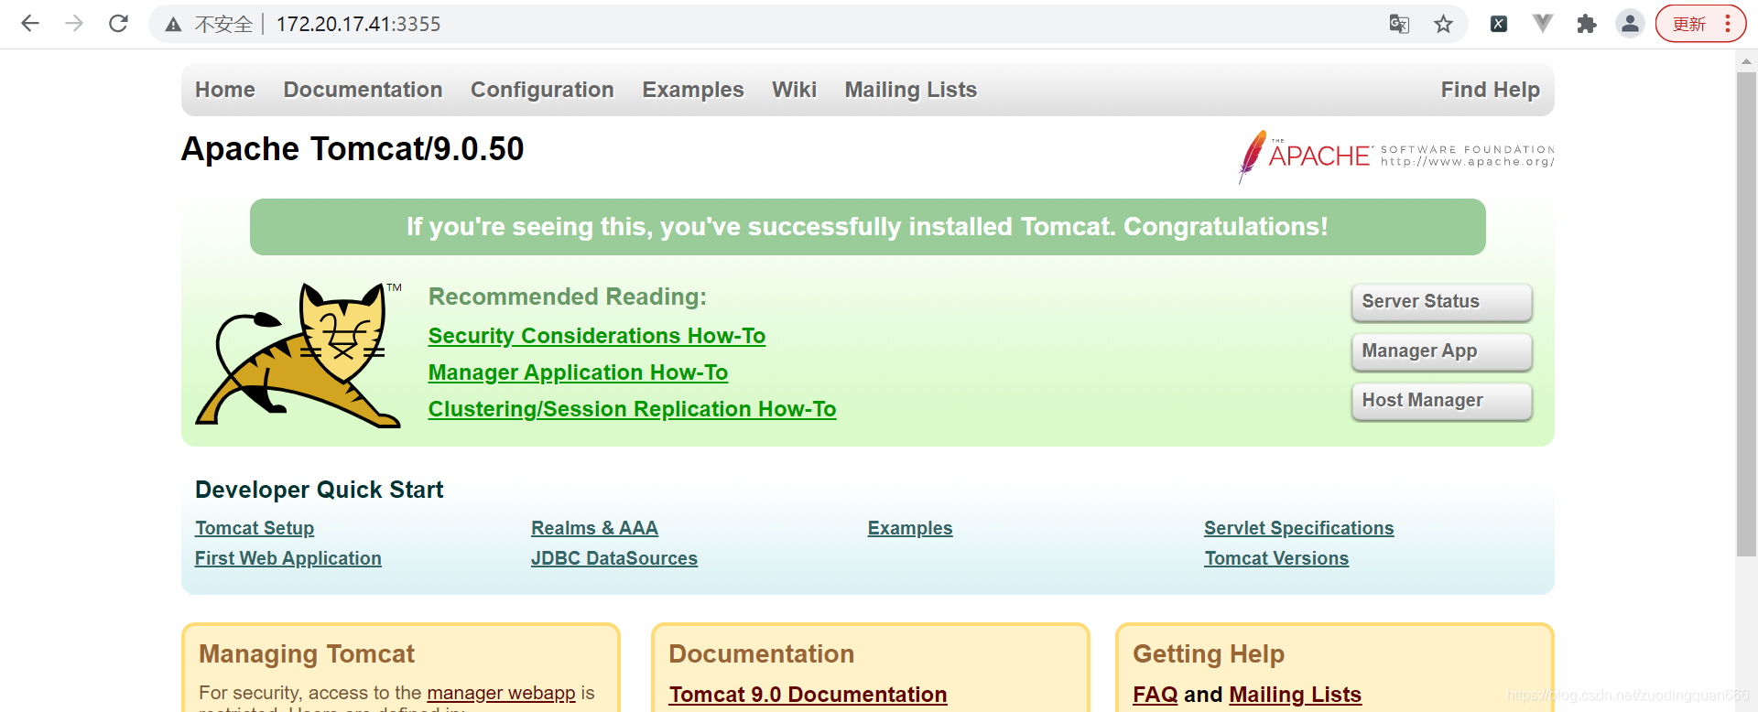Open the Find Help navigation item
The image size is (1758, 712).
[1491, 90]
